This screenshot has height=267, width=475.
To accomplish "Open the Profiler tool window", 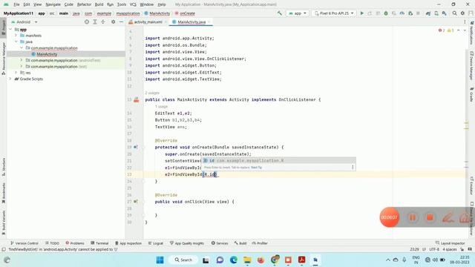I will [260, 243].
